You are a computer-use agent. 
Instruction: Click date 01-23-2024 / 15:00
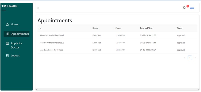tap(148, 35)
